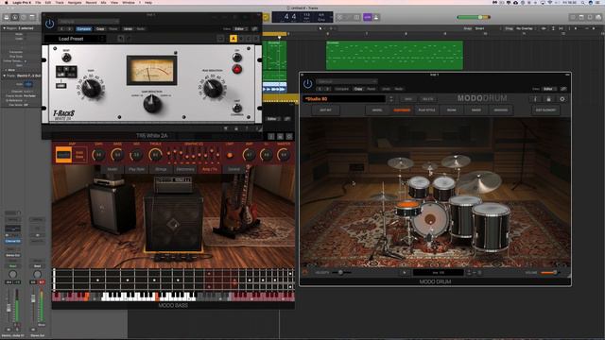
Task: Click the master volume slider in Logic toolbar
Action: pos(474,17)
